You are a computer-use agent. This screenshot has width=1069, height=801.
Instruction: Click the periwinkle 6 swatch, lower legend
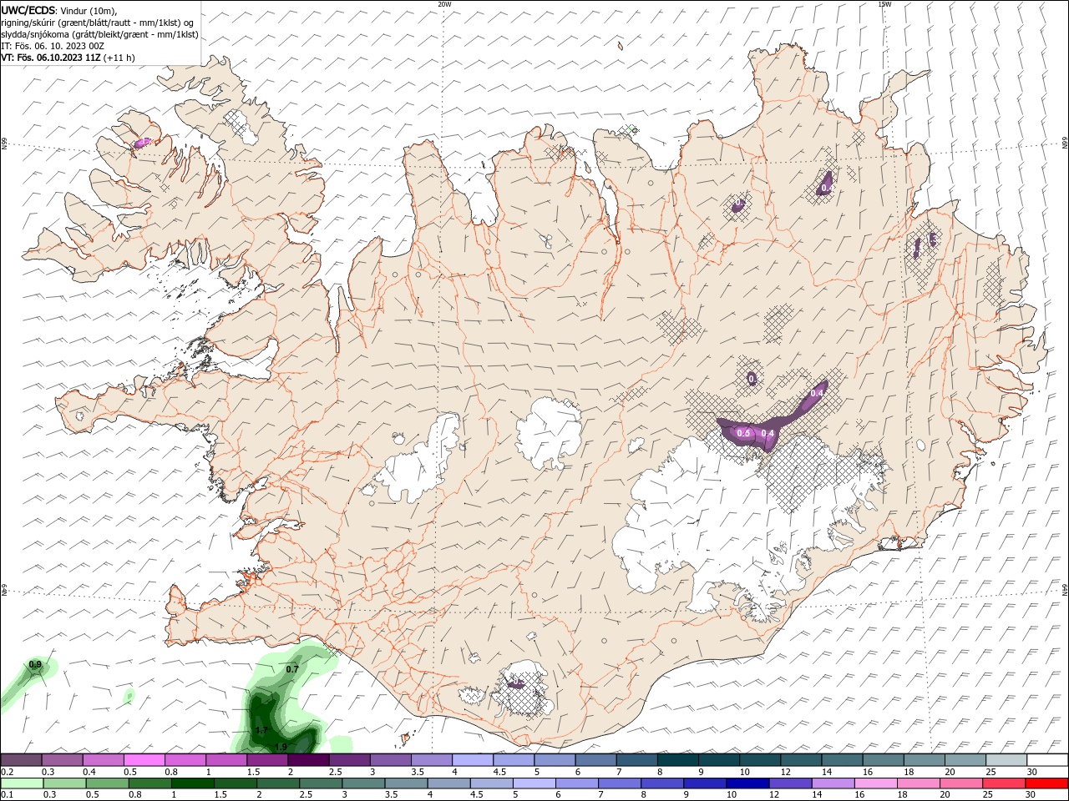[x=576, y=783]
